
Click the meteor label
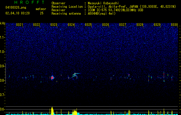(x=41, y=9)
